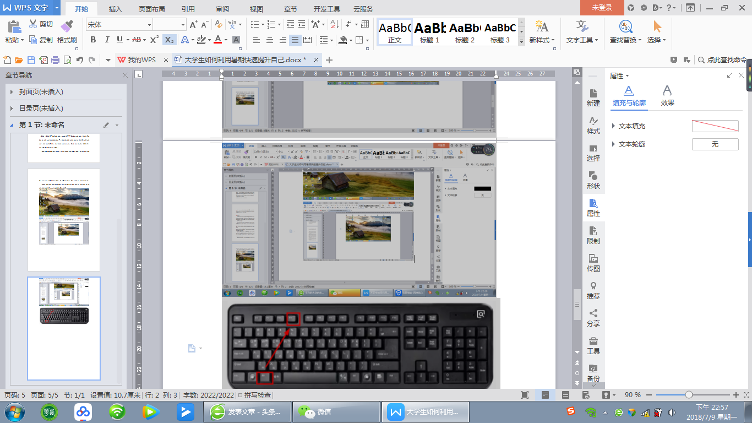The image size is (752, 423).
Task: Expand the 文本填充 section
Action: [614, 126]
